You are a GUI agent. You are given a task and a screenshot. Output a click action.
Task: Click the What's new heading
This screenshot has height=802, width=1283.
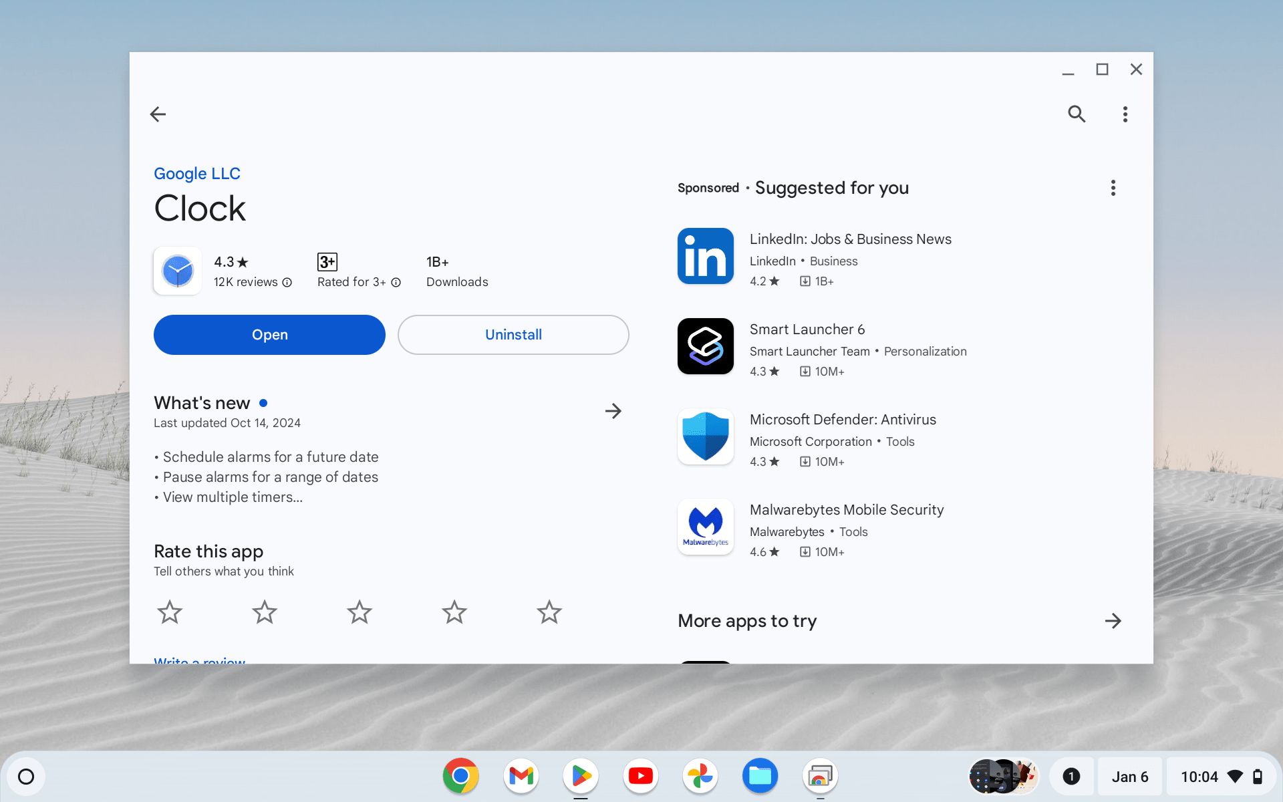[202, 403]
